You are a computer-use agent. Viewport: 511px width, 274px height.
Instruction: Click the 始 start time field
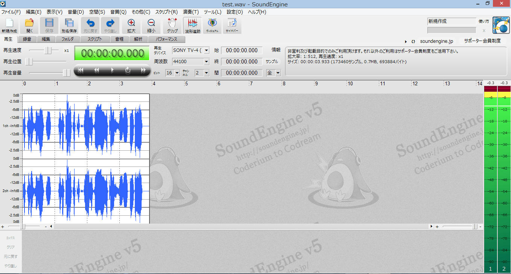(x=241, y=50)
